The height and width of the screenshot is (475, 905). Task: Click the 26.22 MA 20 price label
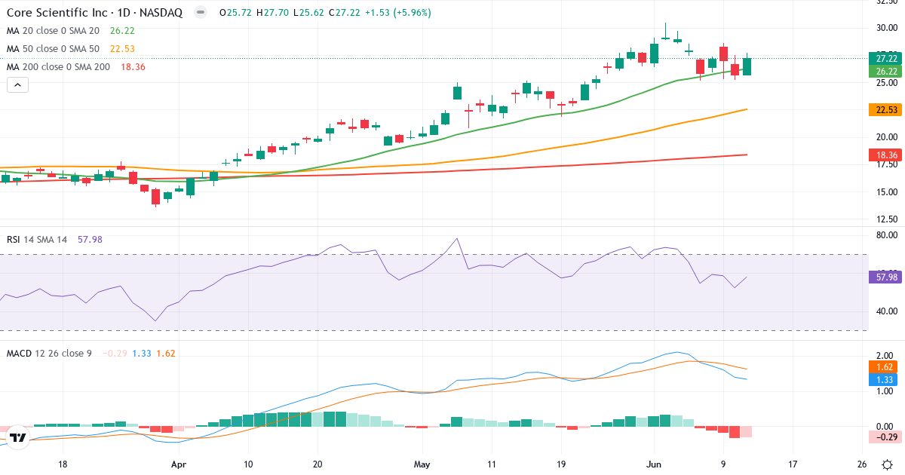(884, 71)
